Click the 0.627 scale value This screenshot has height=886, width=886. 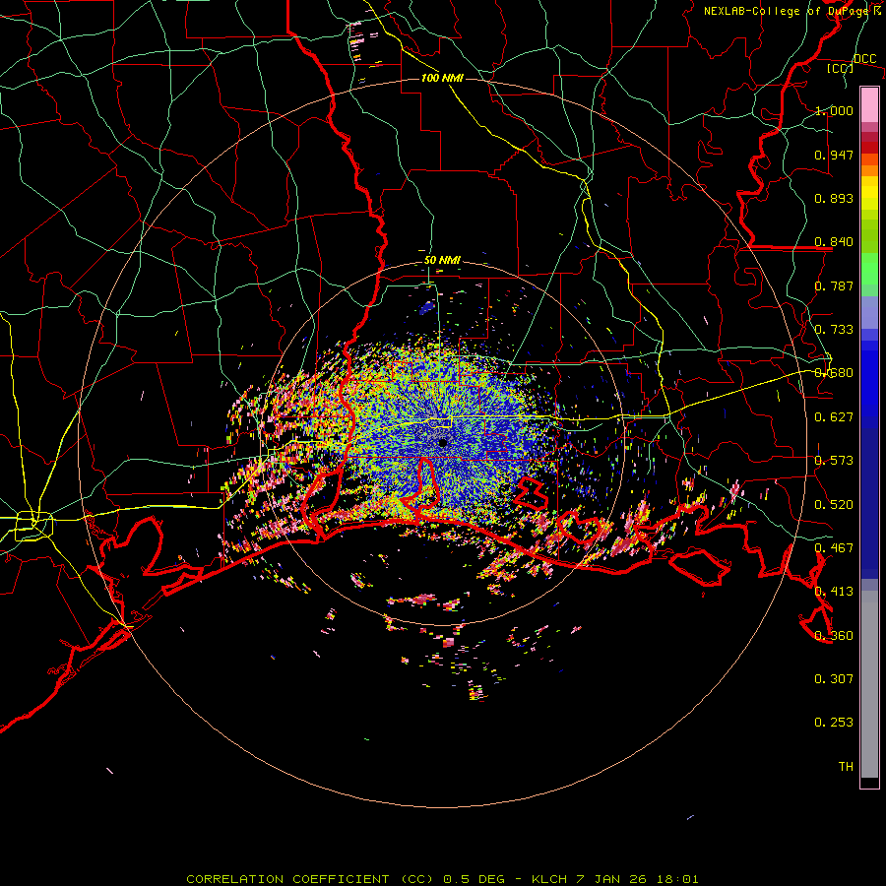click(834, 417)
